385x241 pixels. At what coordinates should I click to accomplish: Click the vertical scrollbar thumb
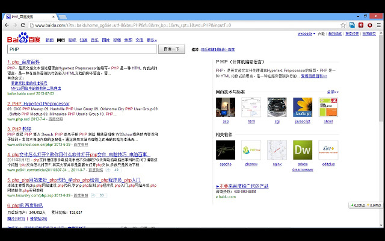point(381,79)
